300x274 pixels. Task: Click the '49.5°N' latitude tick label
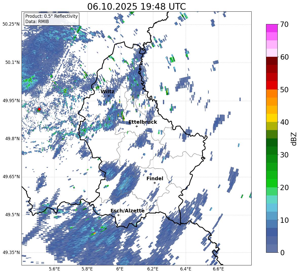(x=12, y=215)
